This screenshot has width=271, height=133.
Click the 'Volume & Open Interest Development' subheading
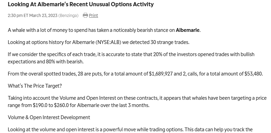[49, 117]
